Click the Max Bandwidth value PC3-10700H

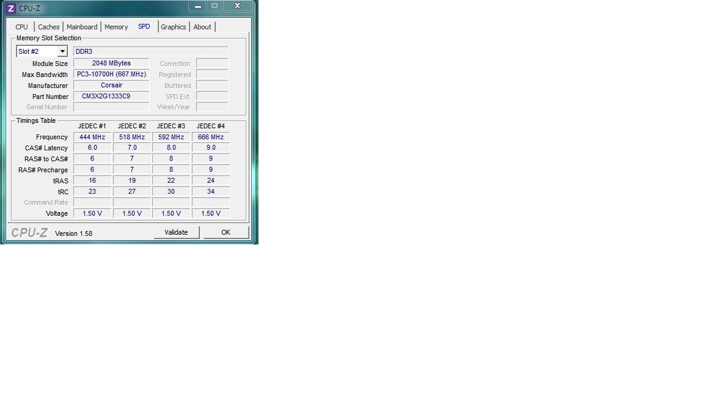pos(111,74)
